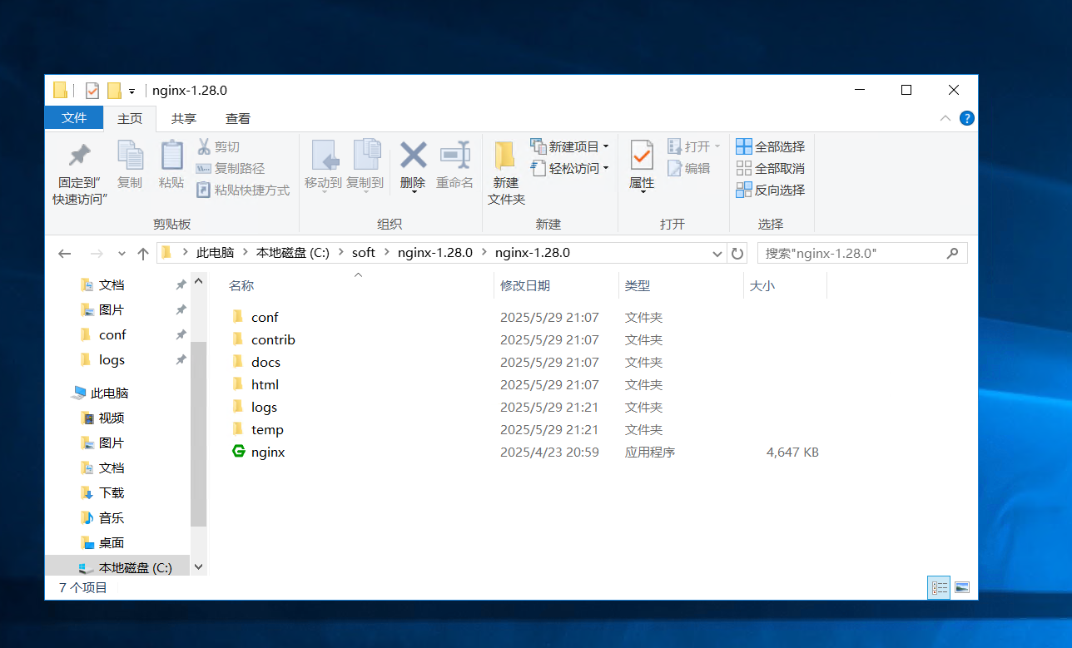Open pinned logs in navigation pane

112,359
